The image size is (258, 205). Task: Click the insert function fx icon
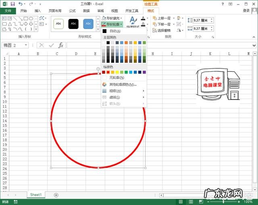61,45
